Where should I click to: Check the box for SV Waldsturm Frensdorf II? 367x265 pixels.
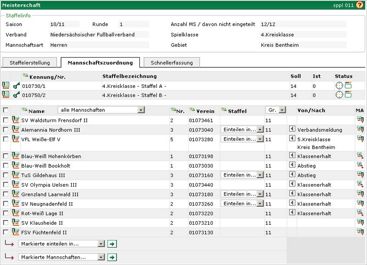6,120
